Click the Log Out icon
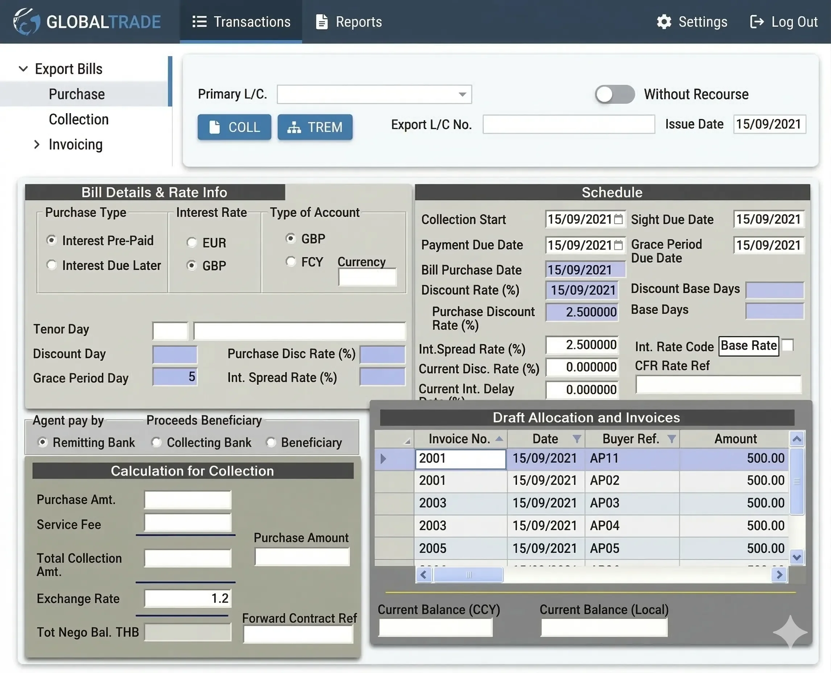831x673 pixels. (x=757, y=22)
